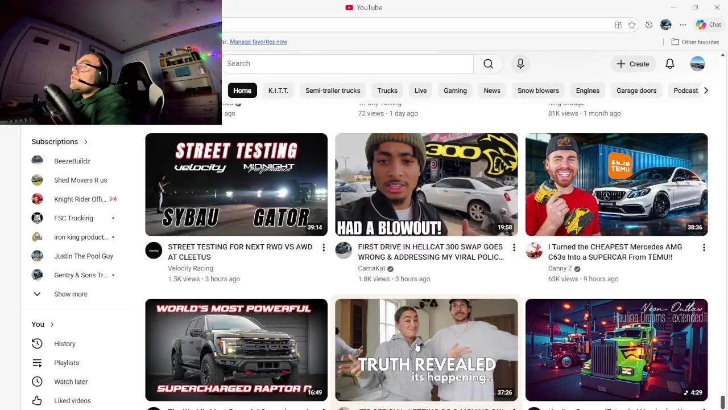Select the Engines chip

coord(588,91)
